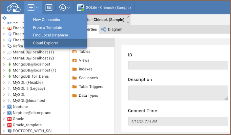Expand the MariaDB@localhost (1) node

(x=4, y=52)
